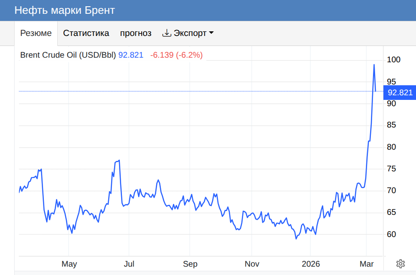Click the 60 label on price axis
Screen dimensions: 416x275
(392, 234)
